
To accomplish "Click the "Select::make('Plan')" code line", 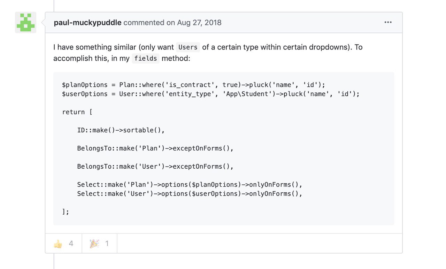I will 190,184.
